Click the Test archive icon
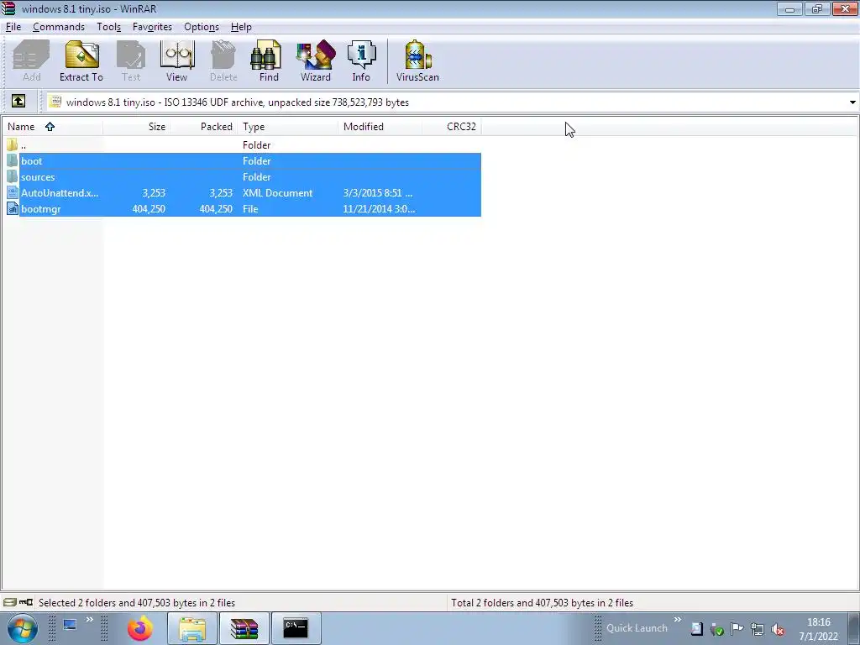The image size is (860, 645). click(x=131, y=60)
